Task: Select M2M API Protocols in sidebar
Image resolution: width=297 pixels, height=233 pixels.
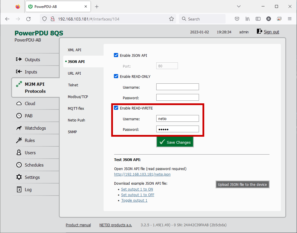Action: (x=36, y=88)
